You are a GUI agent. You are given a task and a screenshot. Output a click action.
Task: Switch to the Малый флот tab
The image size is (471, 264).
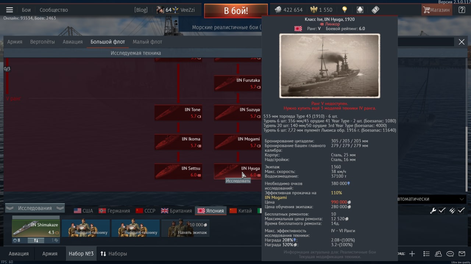click(x=148, y=42)
